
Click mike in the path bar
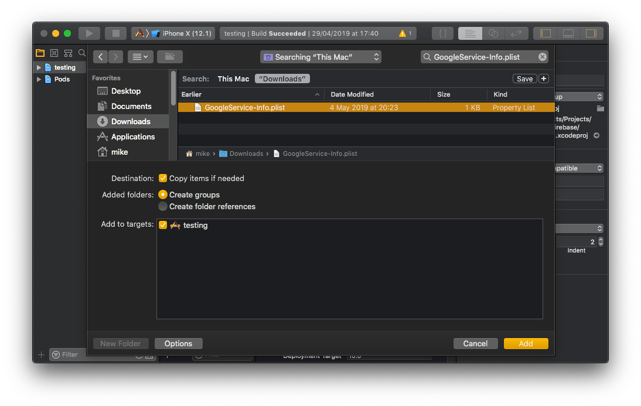pos(198,153)
